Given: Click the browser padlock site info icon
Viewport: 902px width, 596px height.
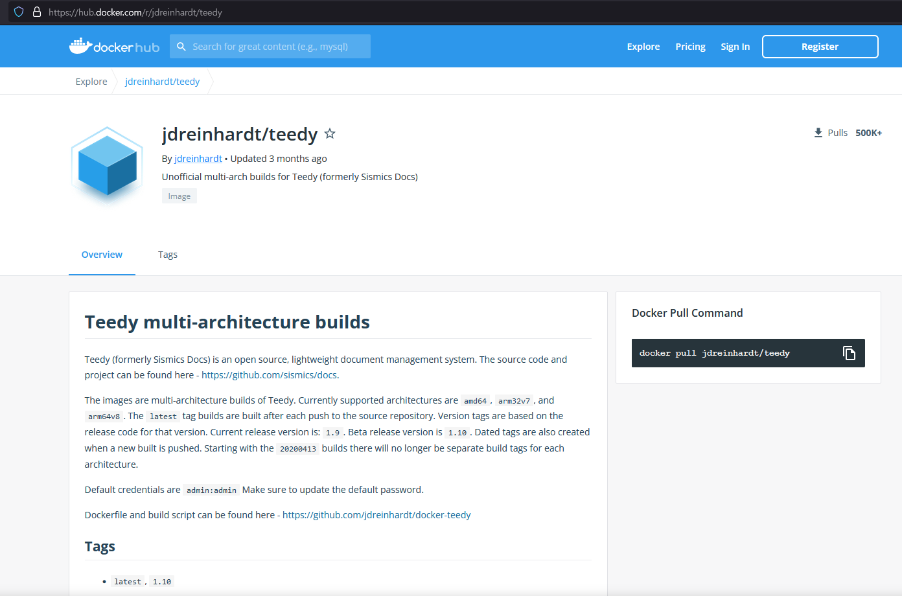Looking at the screenshot, I should coord(37,12).
